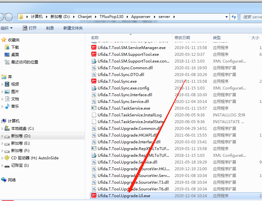The width and height of the screenshot is (262, 201).
Task: Click the search server input box
Action: (251, 17)
